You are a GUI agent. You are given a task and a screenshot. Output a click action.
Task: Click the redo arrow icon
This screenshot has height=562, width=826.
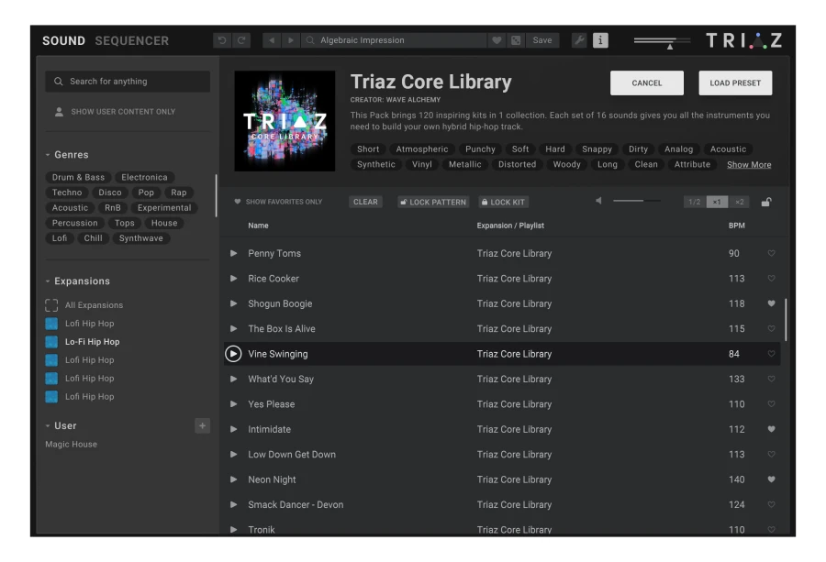241,40
